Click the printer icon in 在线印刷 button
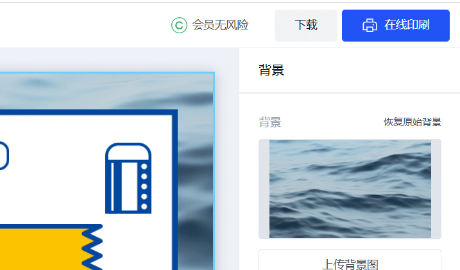This screenshot has height=270, width=460. tap(370, 25)
